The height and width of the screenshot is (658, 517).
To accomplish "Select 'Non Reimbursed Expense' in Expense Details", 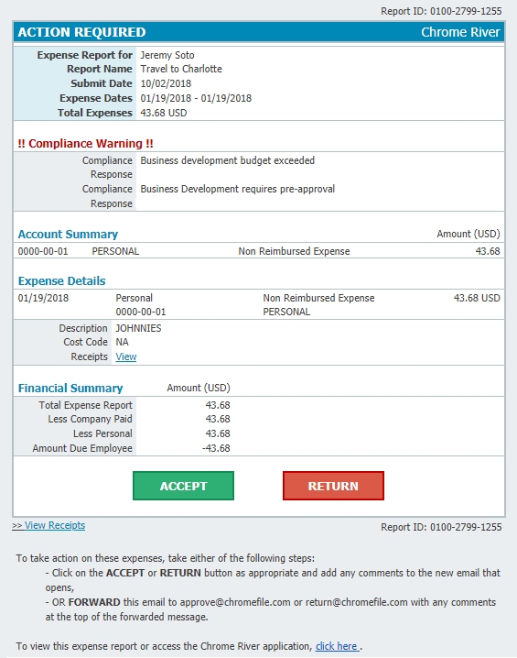I will tap(318, 298).
